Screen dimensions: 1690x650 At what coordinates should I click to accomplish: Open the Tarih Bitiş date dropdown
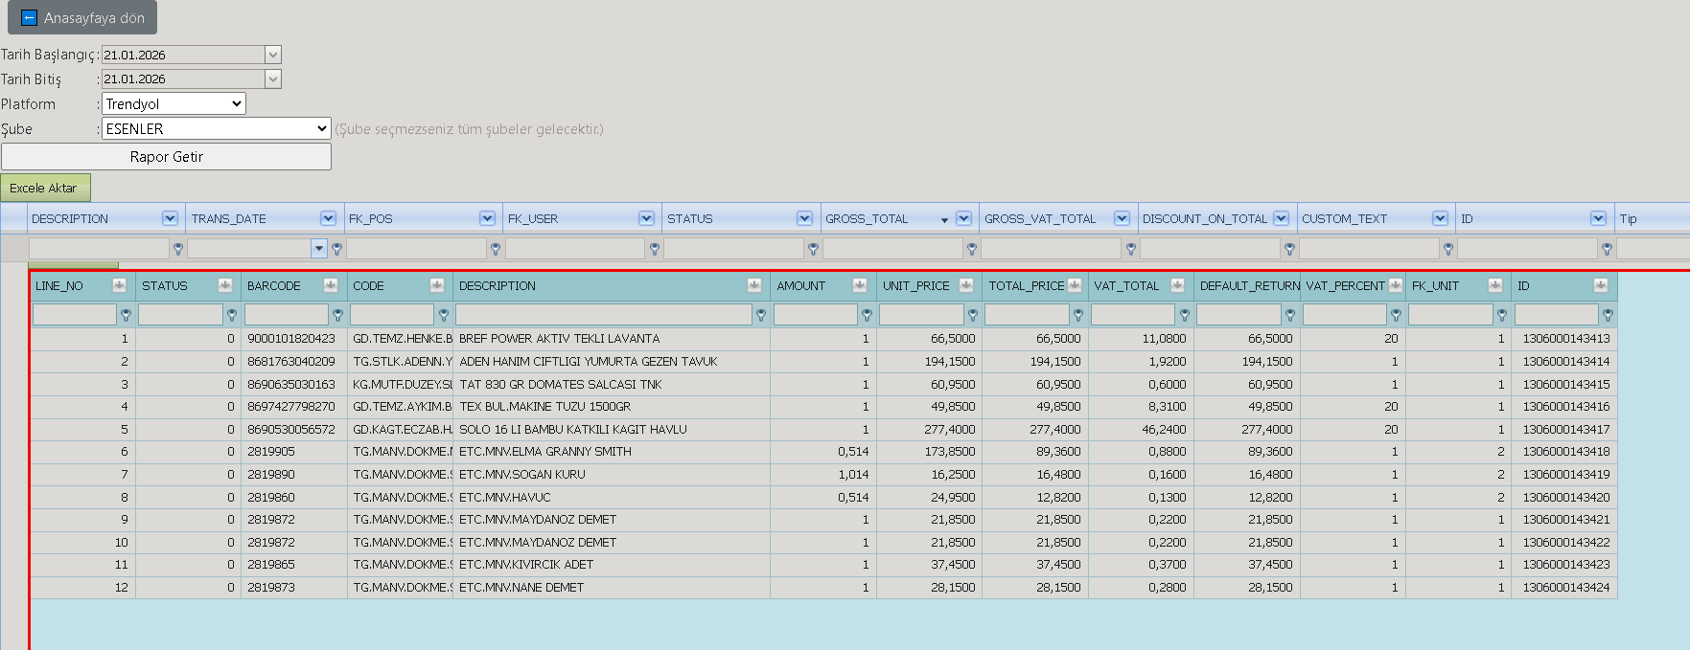coord(273,78)
